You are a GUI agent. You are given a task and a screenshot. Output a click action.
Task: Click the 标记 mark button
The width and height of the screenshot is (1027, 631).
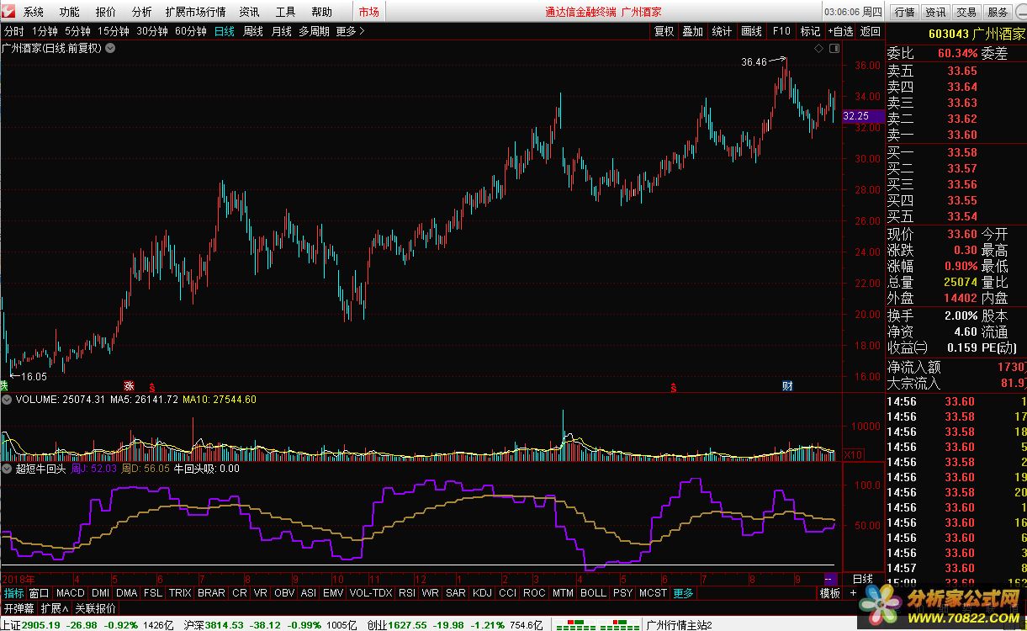click(x=810, y=31)
